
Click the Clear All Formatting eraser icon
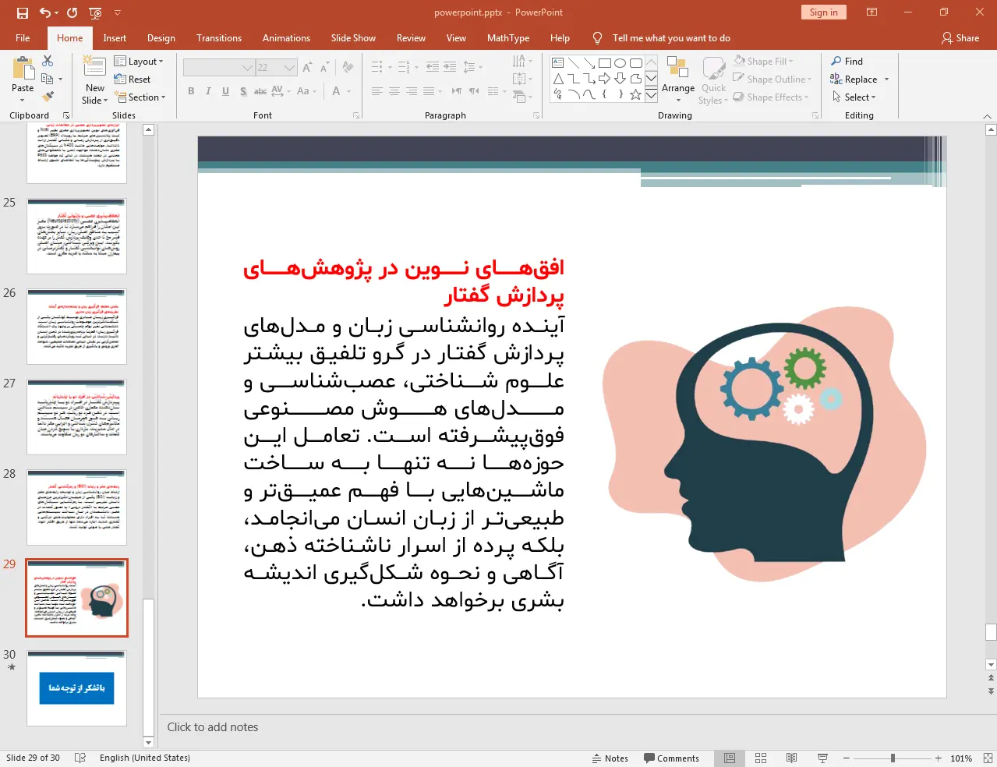(x=348, y=68)
